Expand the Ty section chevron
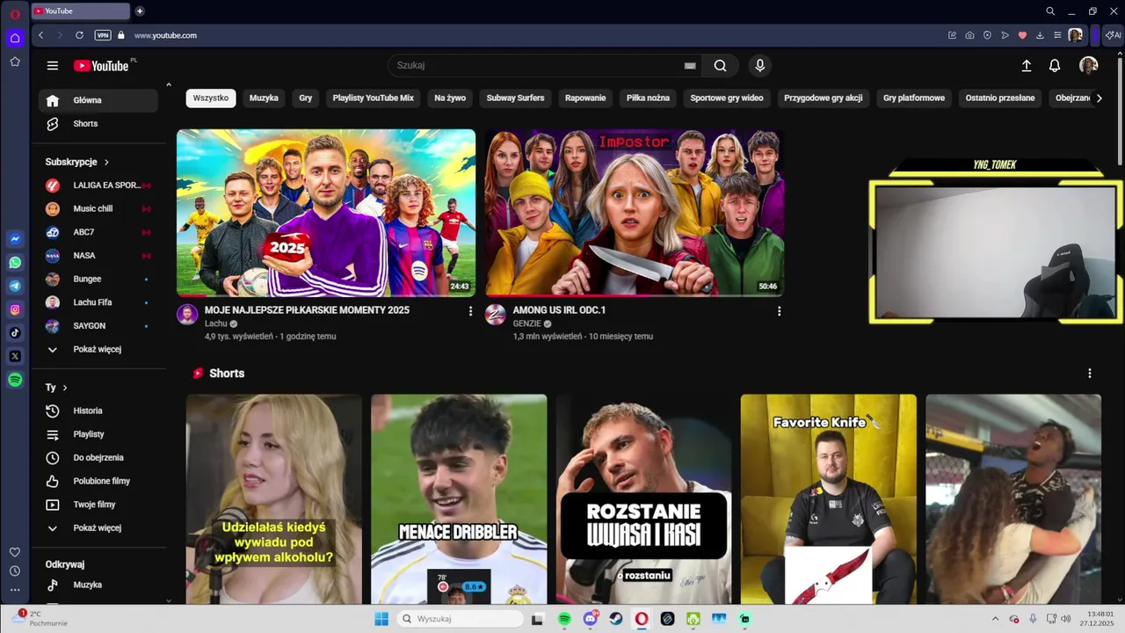The height and width of the screenshot is (633, 1125). (64, 388)
